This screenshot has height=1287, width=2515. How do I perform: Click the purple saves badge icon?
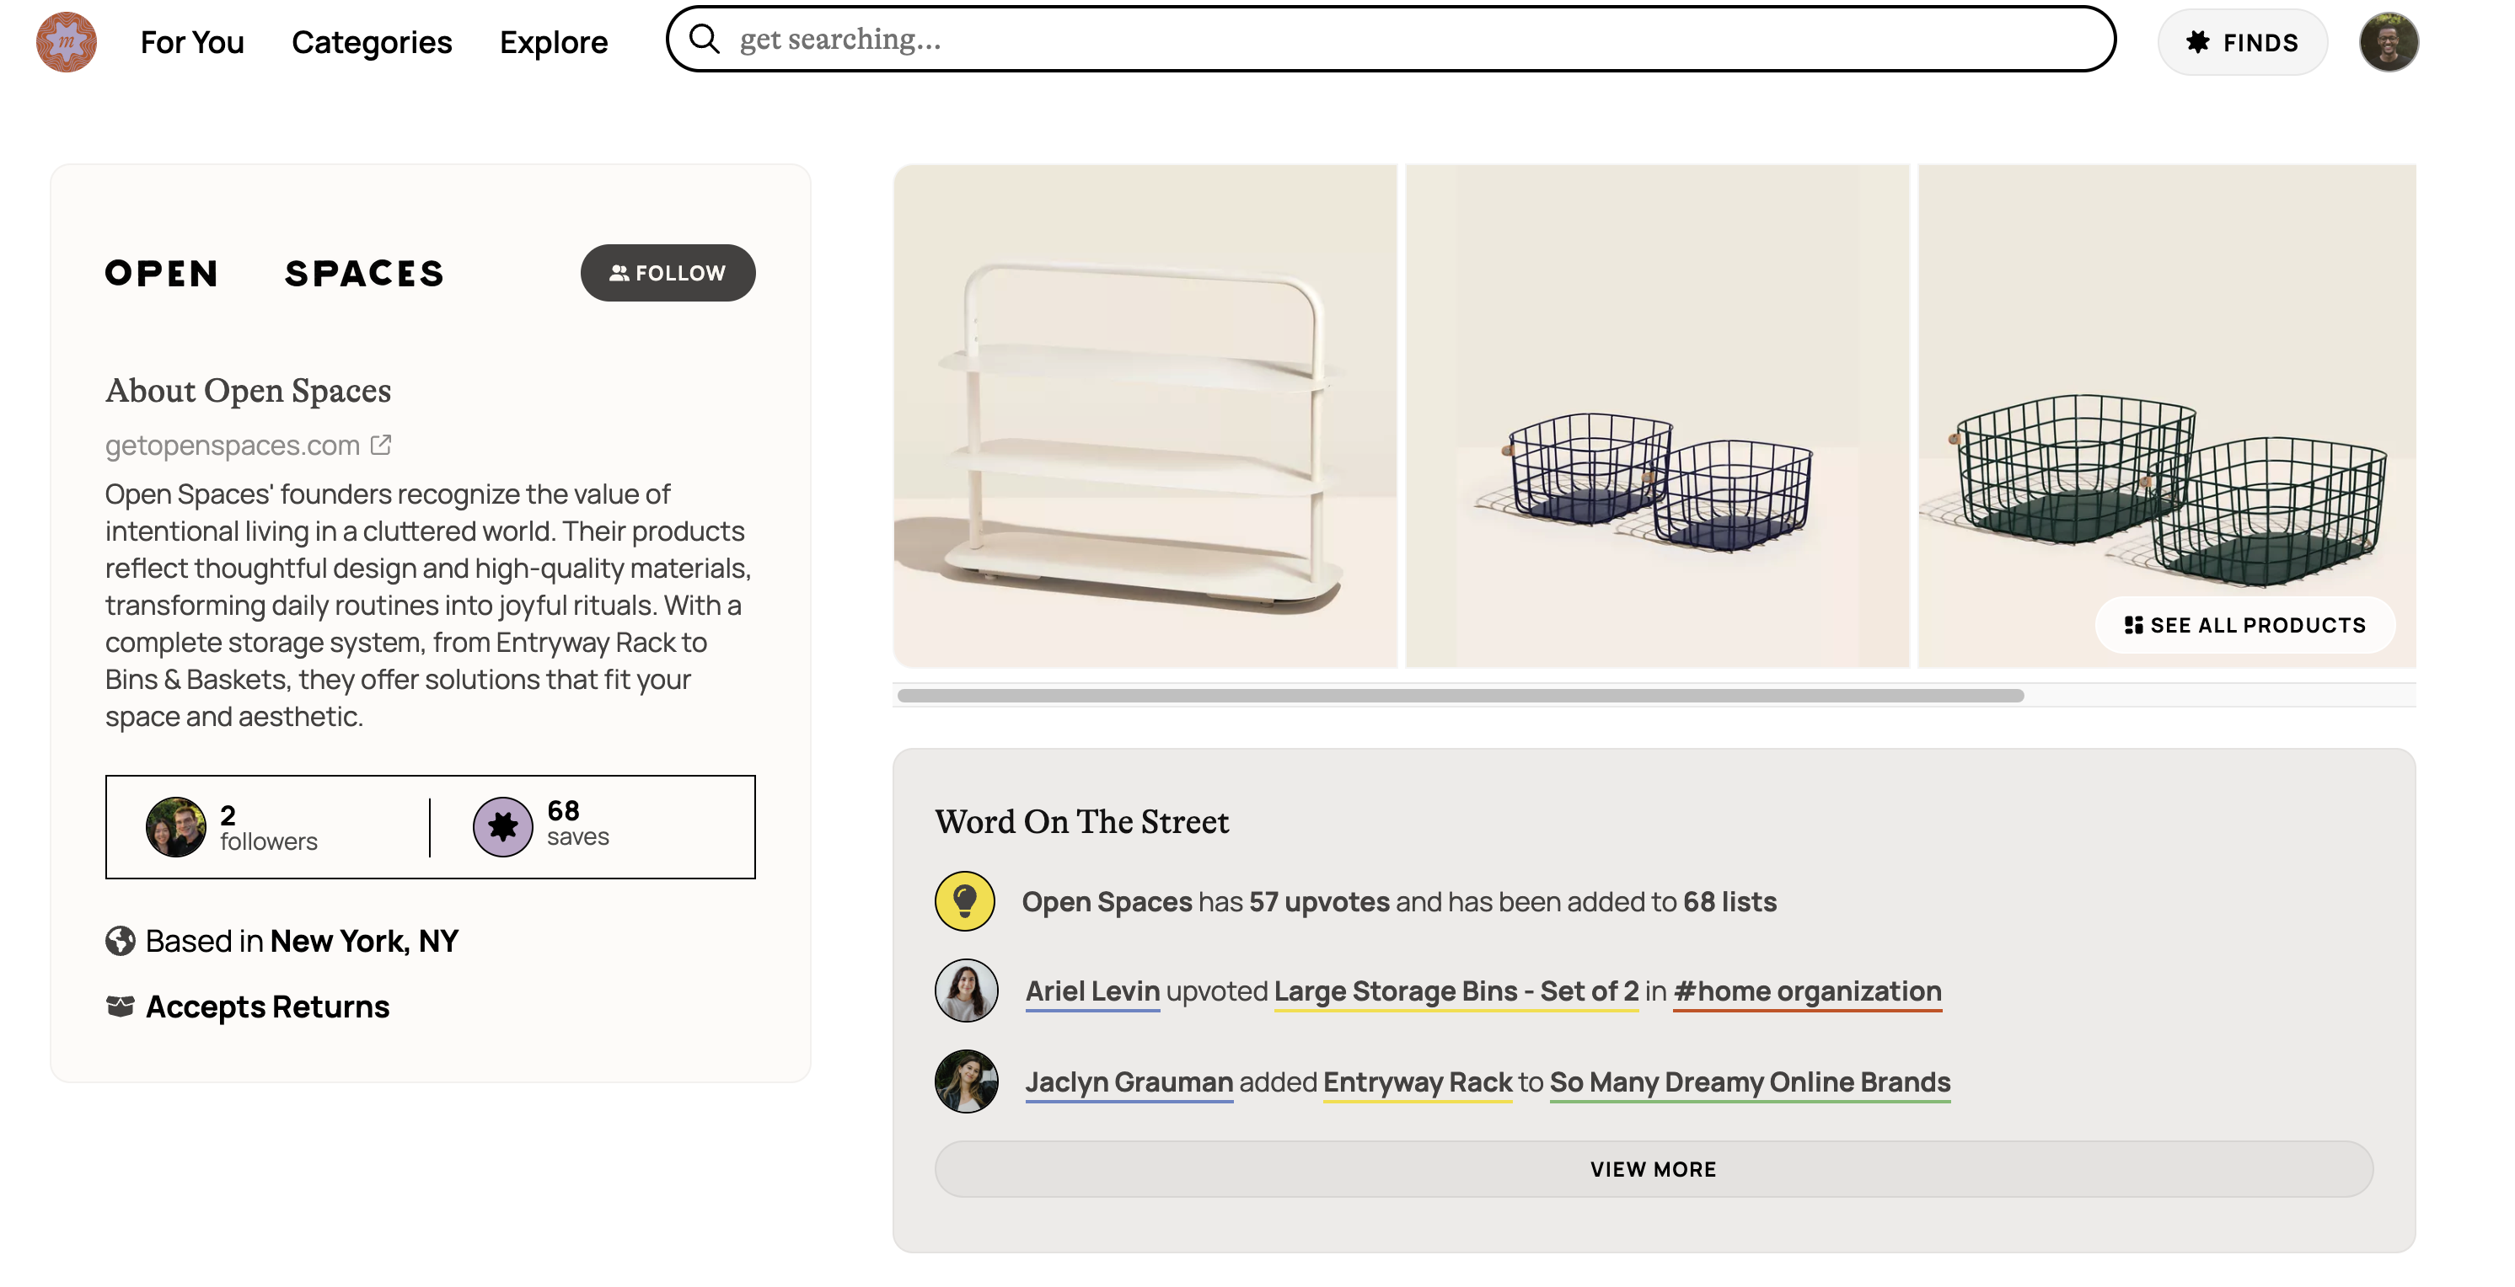[x=503, y=826]
